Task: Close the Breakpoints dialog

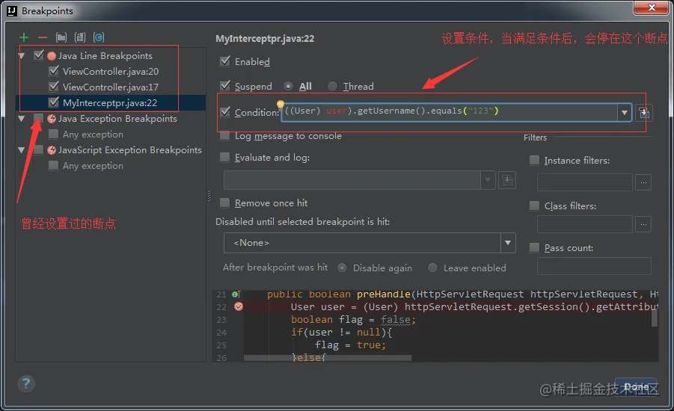Action: (652, 7)
